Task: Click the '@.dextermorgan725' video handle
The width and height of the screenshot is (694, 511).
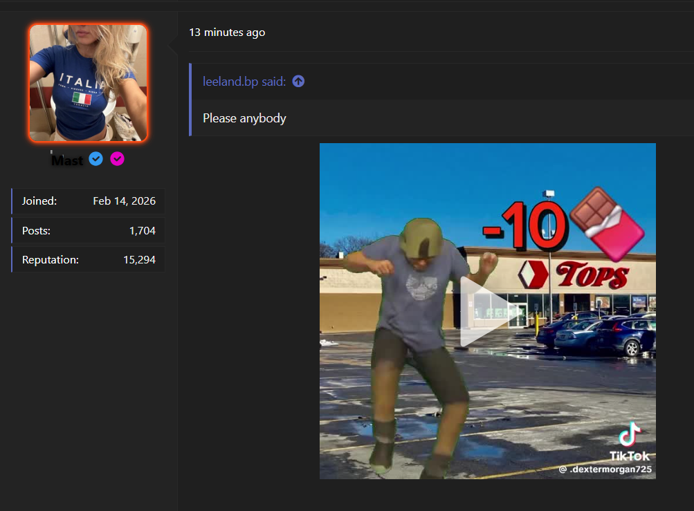Action: tap(605, 470)
